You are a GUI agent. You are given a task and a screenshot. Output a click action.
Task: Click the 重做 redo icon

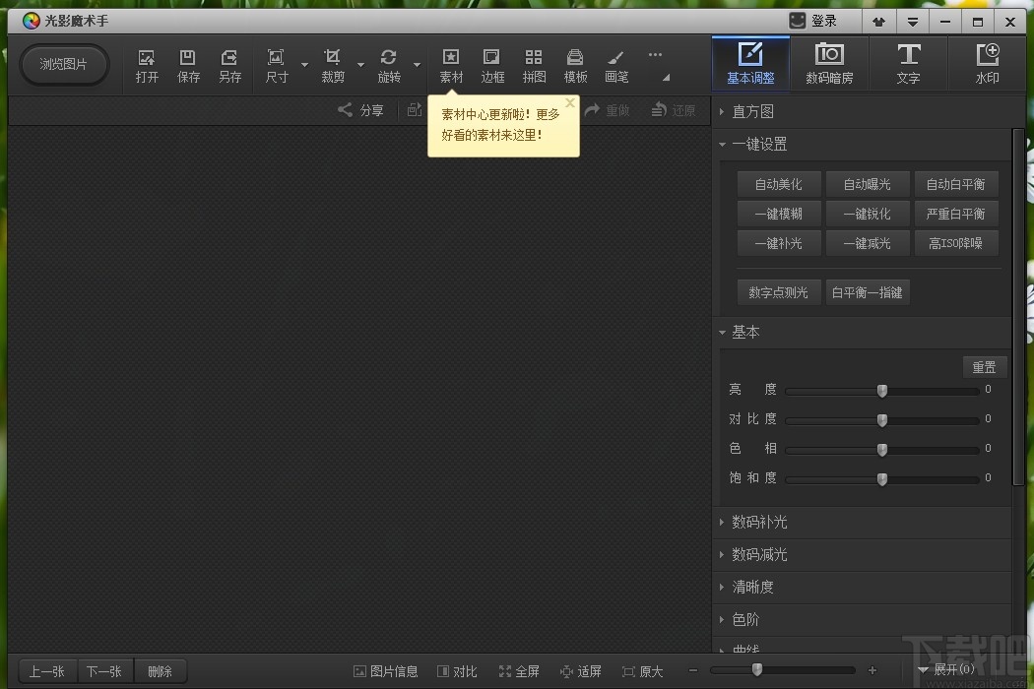click(x=608, y=110)
